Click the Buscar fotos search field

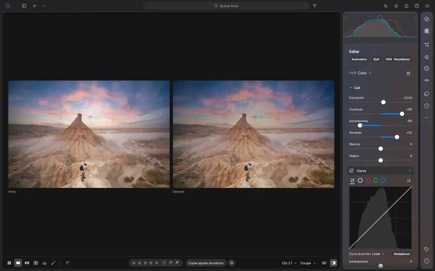point(226,6)
